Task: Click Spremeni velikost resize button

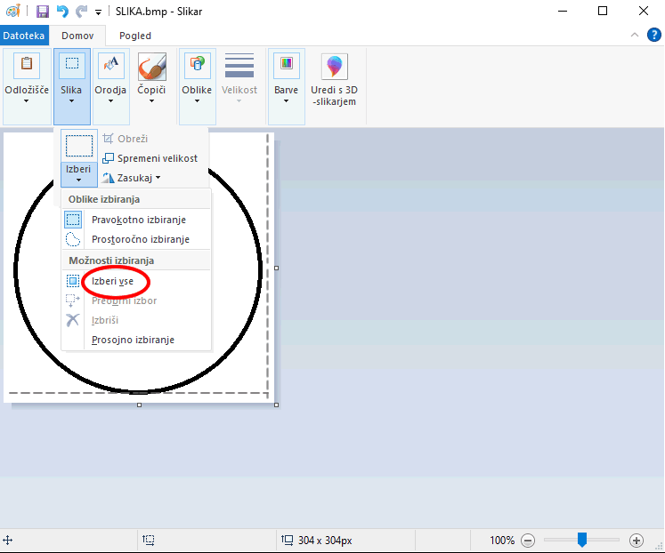Action: (150, 158)
